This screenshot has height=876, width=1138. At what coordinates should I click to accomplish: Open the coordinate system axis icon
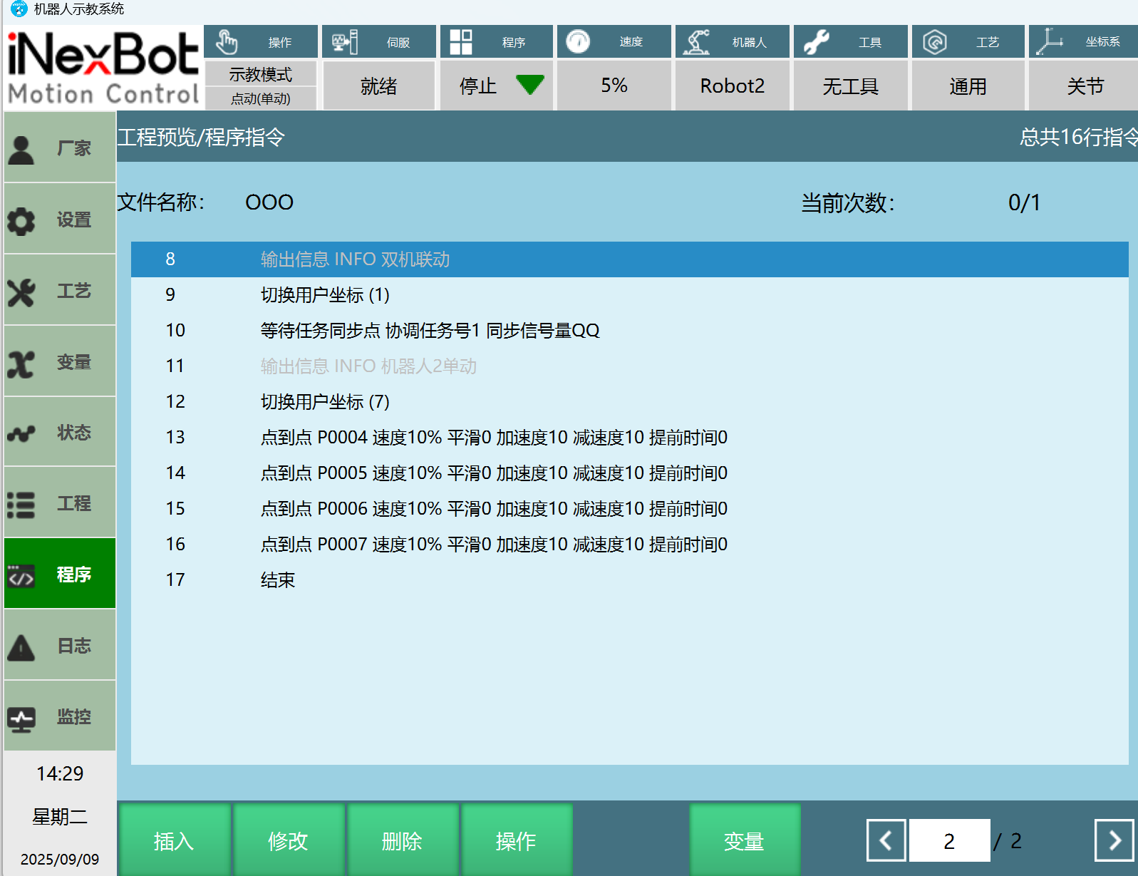pyautogui.click(x=1049, y=42)
